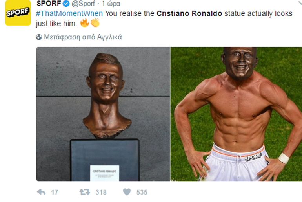Click the reply count 17
The width and height of the screenshot is (302, 202).
pos(55,192)
